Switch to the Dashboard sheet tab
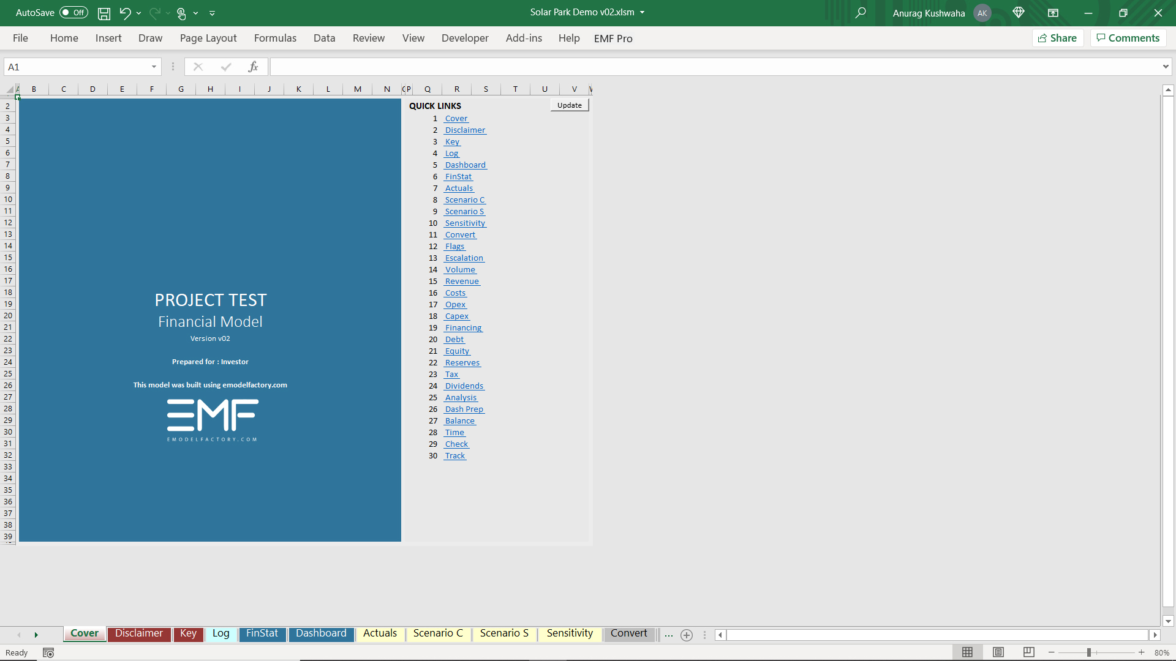This screenshot has height=661, width=1176. 321,633
